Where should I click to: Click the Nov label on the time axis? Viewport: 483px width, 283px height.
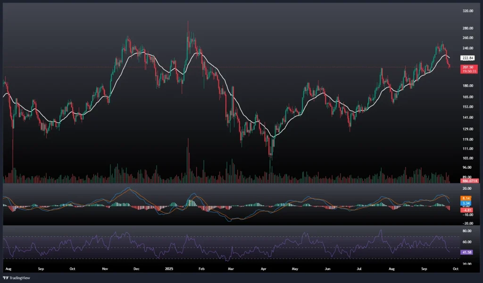[x=105, y=268]
